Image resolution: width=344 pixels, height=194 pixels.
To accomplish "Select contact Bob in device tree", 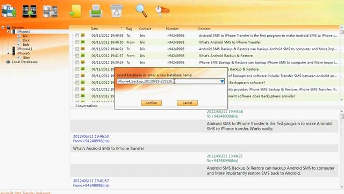I will click(26, 45).
